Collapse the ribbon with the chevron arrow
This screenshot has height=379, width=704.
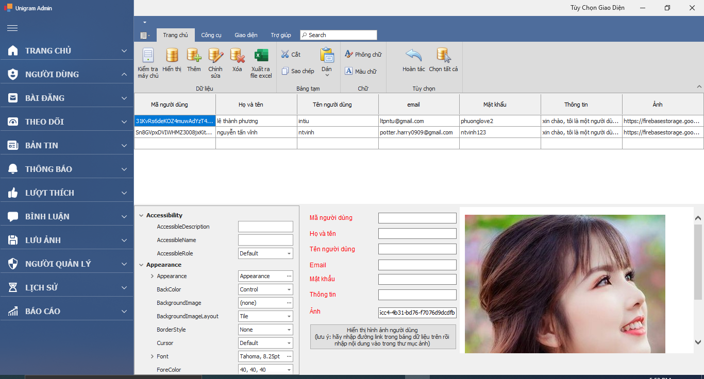[x=699, y=86]
